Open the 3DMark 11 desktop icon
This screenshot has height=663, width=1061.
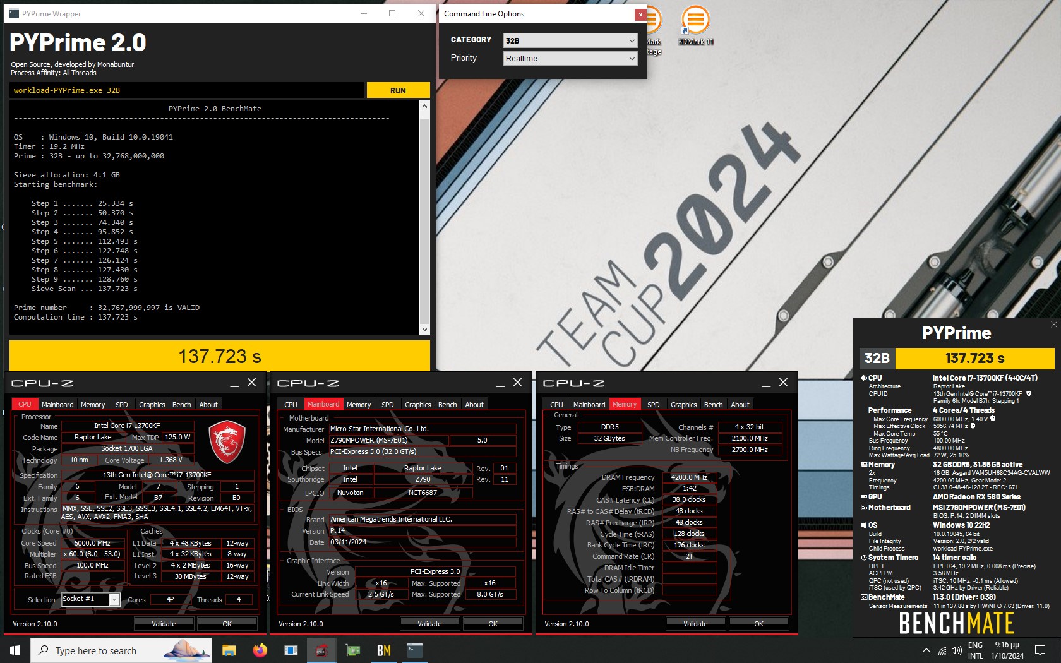coord(695,27)
